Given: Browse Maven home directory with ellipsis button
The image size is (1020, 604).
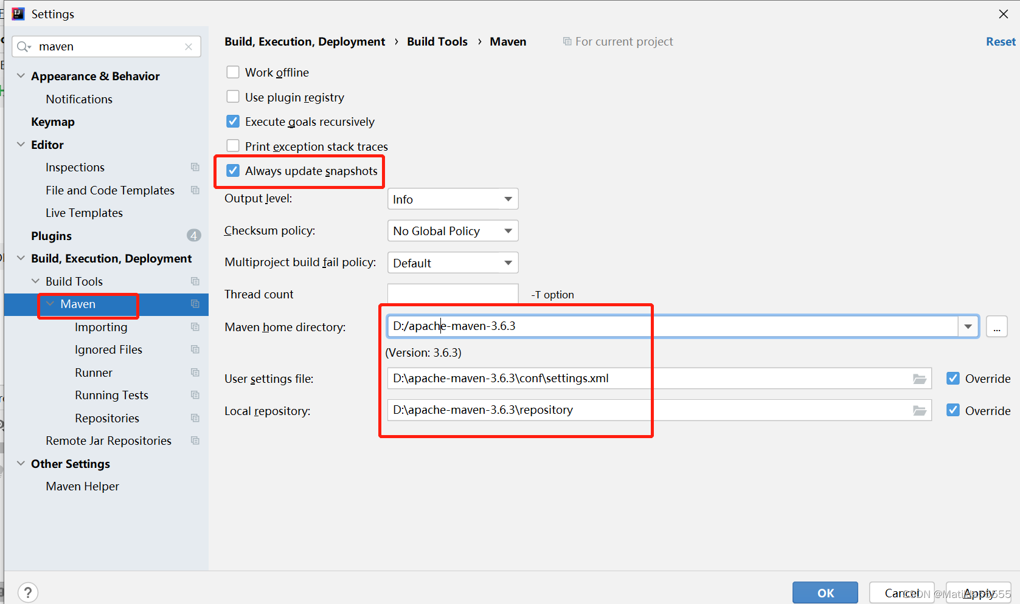Looking at the screenshot, I should click(997, 326).
